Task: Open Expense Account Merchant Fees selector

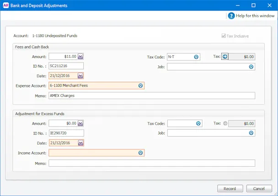Action: pyautogui.click(x=140, y=85)
